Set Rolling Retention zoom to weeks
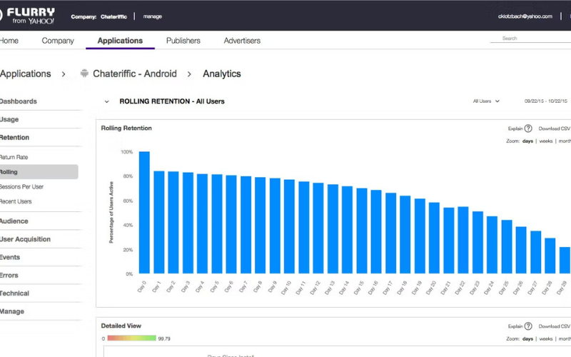 tap(546, 141)
